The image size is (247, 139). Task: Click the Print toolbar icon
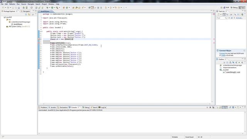19,8
